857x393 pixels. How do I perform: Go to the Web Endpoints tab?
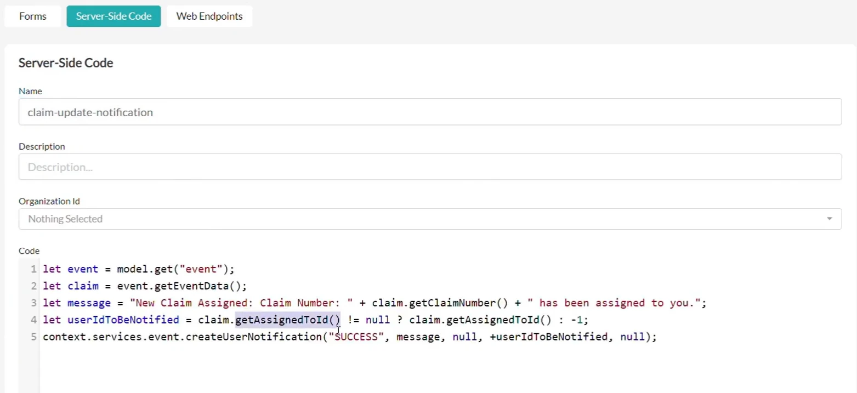tap(209, 16)
